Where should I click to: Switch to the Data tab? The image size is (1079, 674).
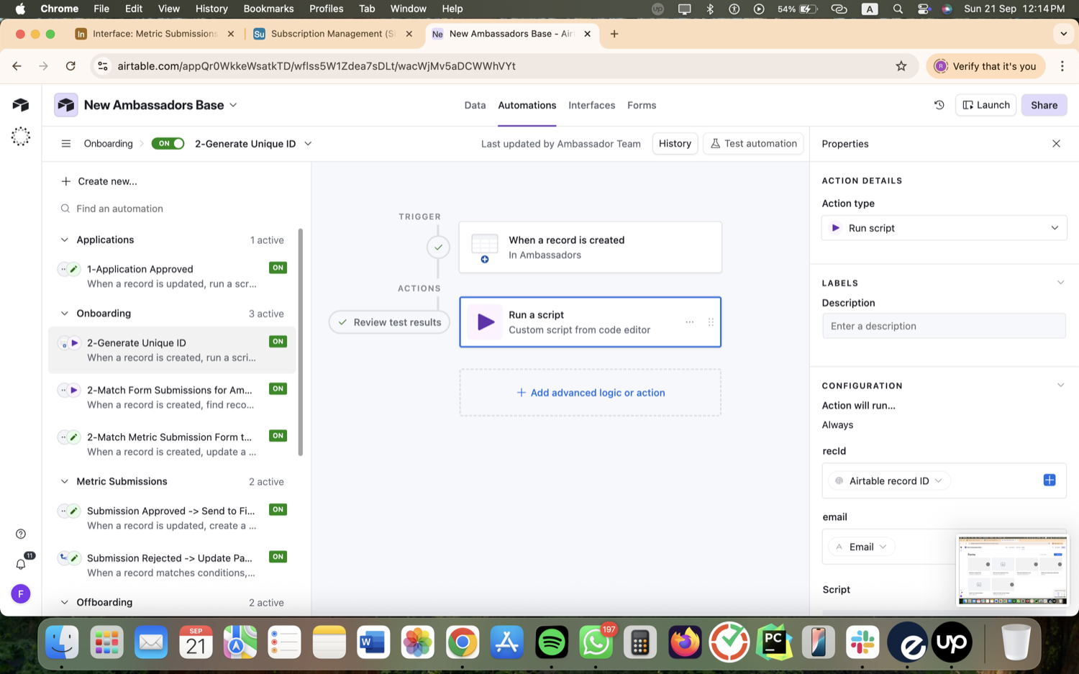coord(475,105)
